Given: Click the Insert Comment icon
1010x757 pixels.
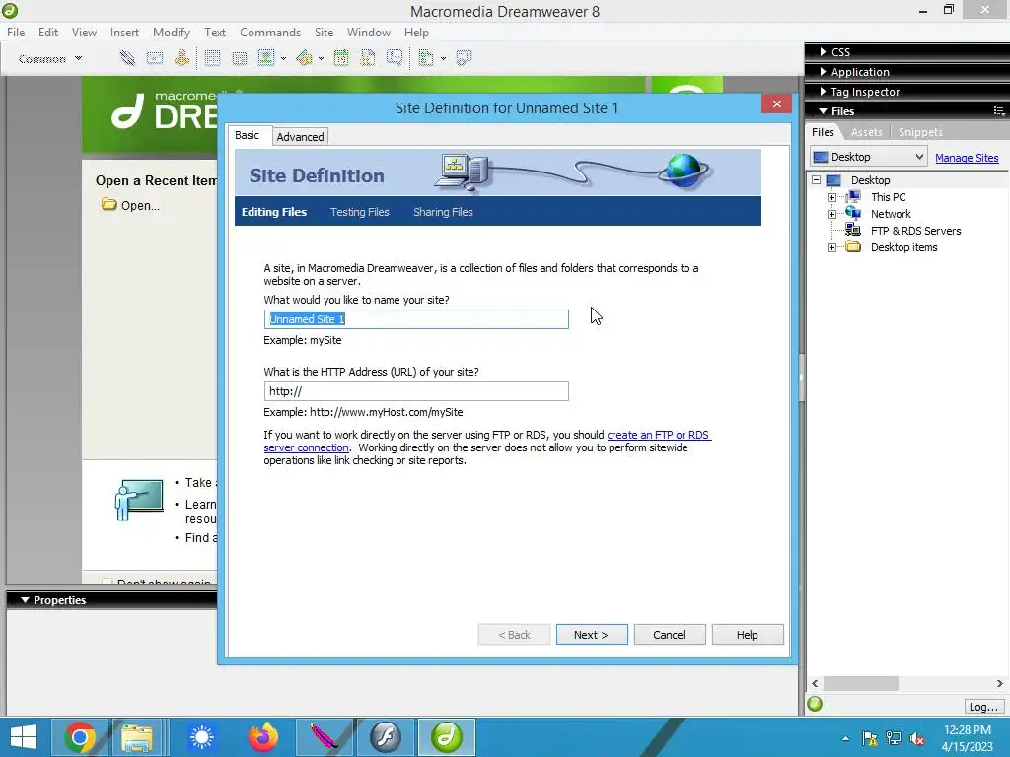Looking at the screenshot, I should pos(395,58).
